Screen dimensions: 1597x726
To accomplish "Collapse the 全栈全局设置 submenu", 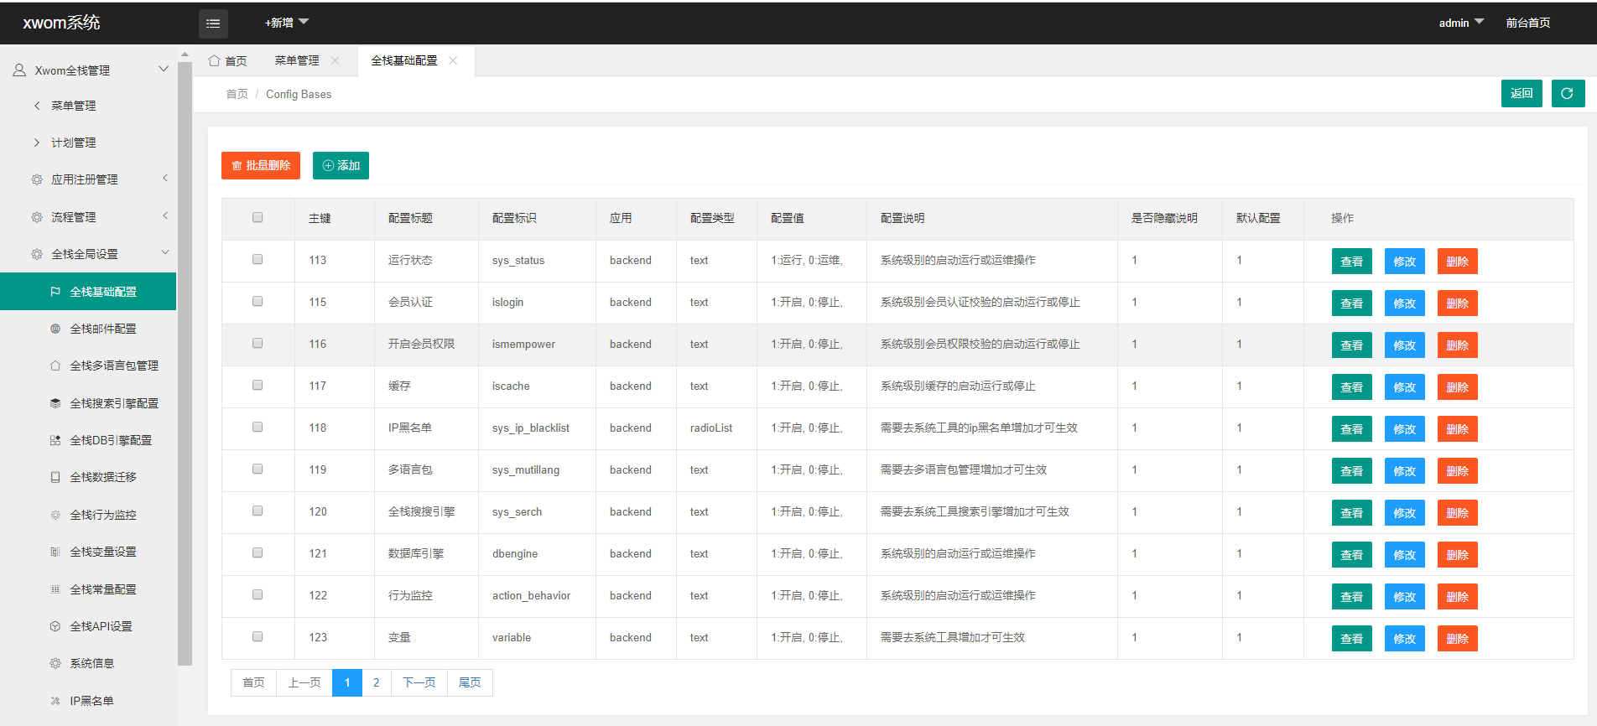I will pyautogui.click(x=165, y=252).
